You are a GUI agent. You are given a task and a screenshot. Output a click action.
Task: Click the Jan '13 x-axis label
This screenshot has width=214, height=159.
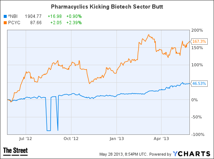(117, 139)
